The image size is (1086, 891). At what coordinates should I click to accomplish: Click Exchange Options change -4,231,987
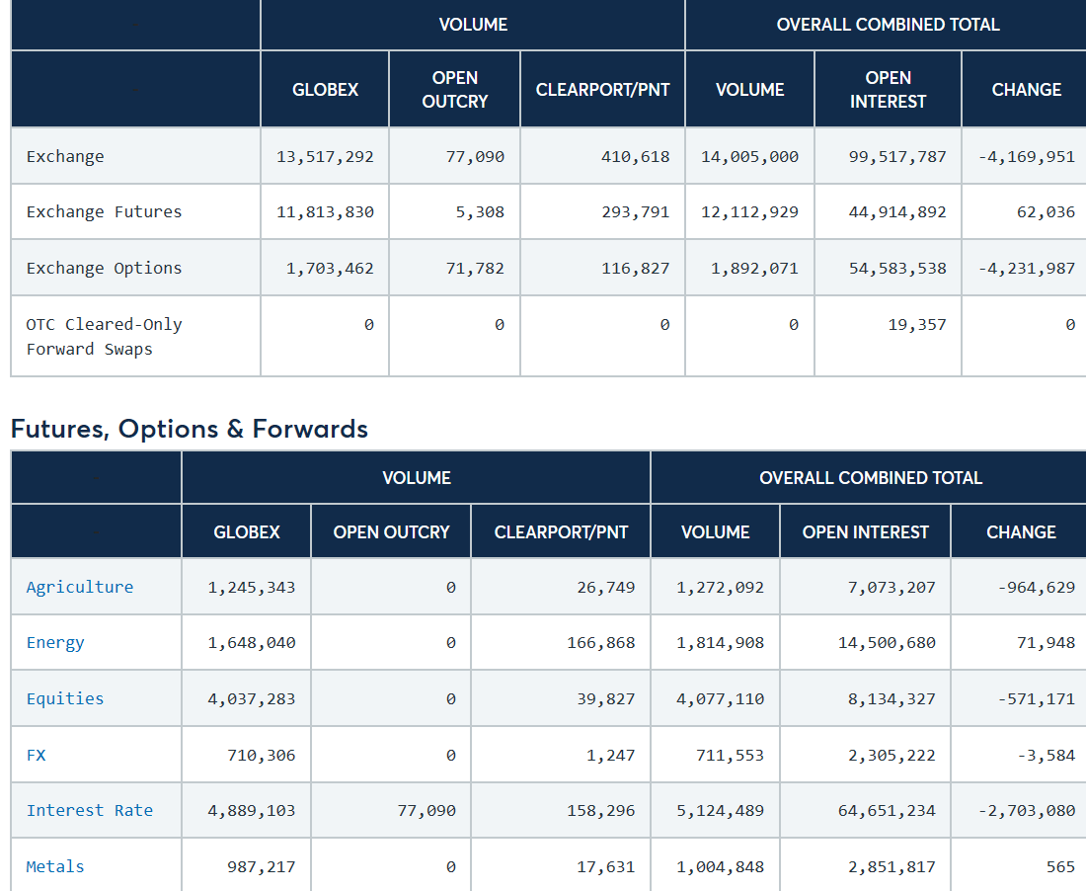(x=1027, y=268)
